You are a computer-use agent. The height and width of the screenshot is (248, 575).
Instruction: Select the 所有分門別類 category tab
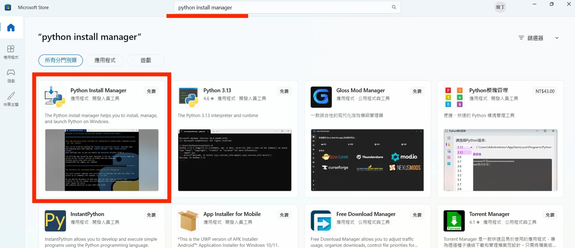coord(61,60)
